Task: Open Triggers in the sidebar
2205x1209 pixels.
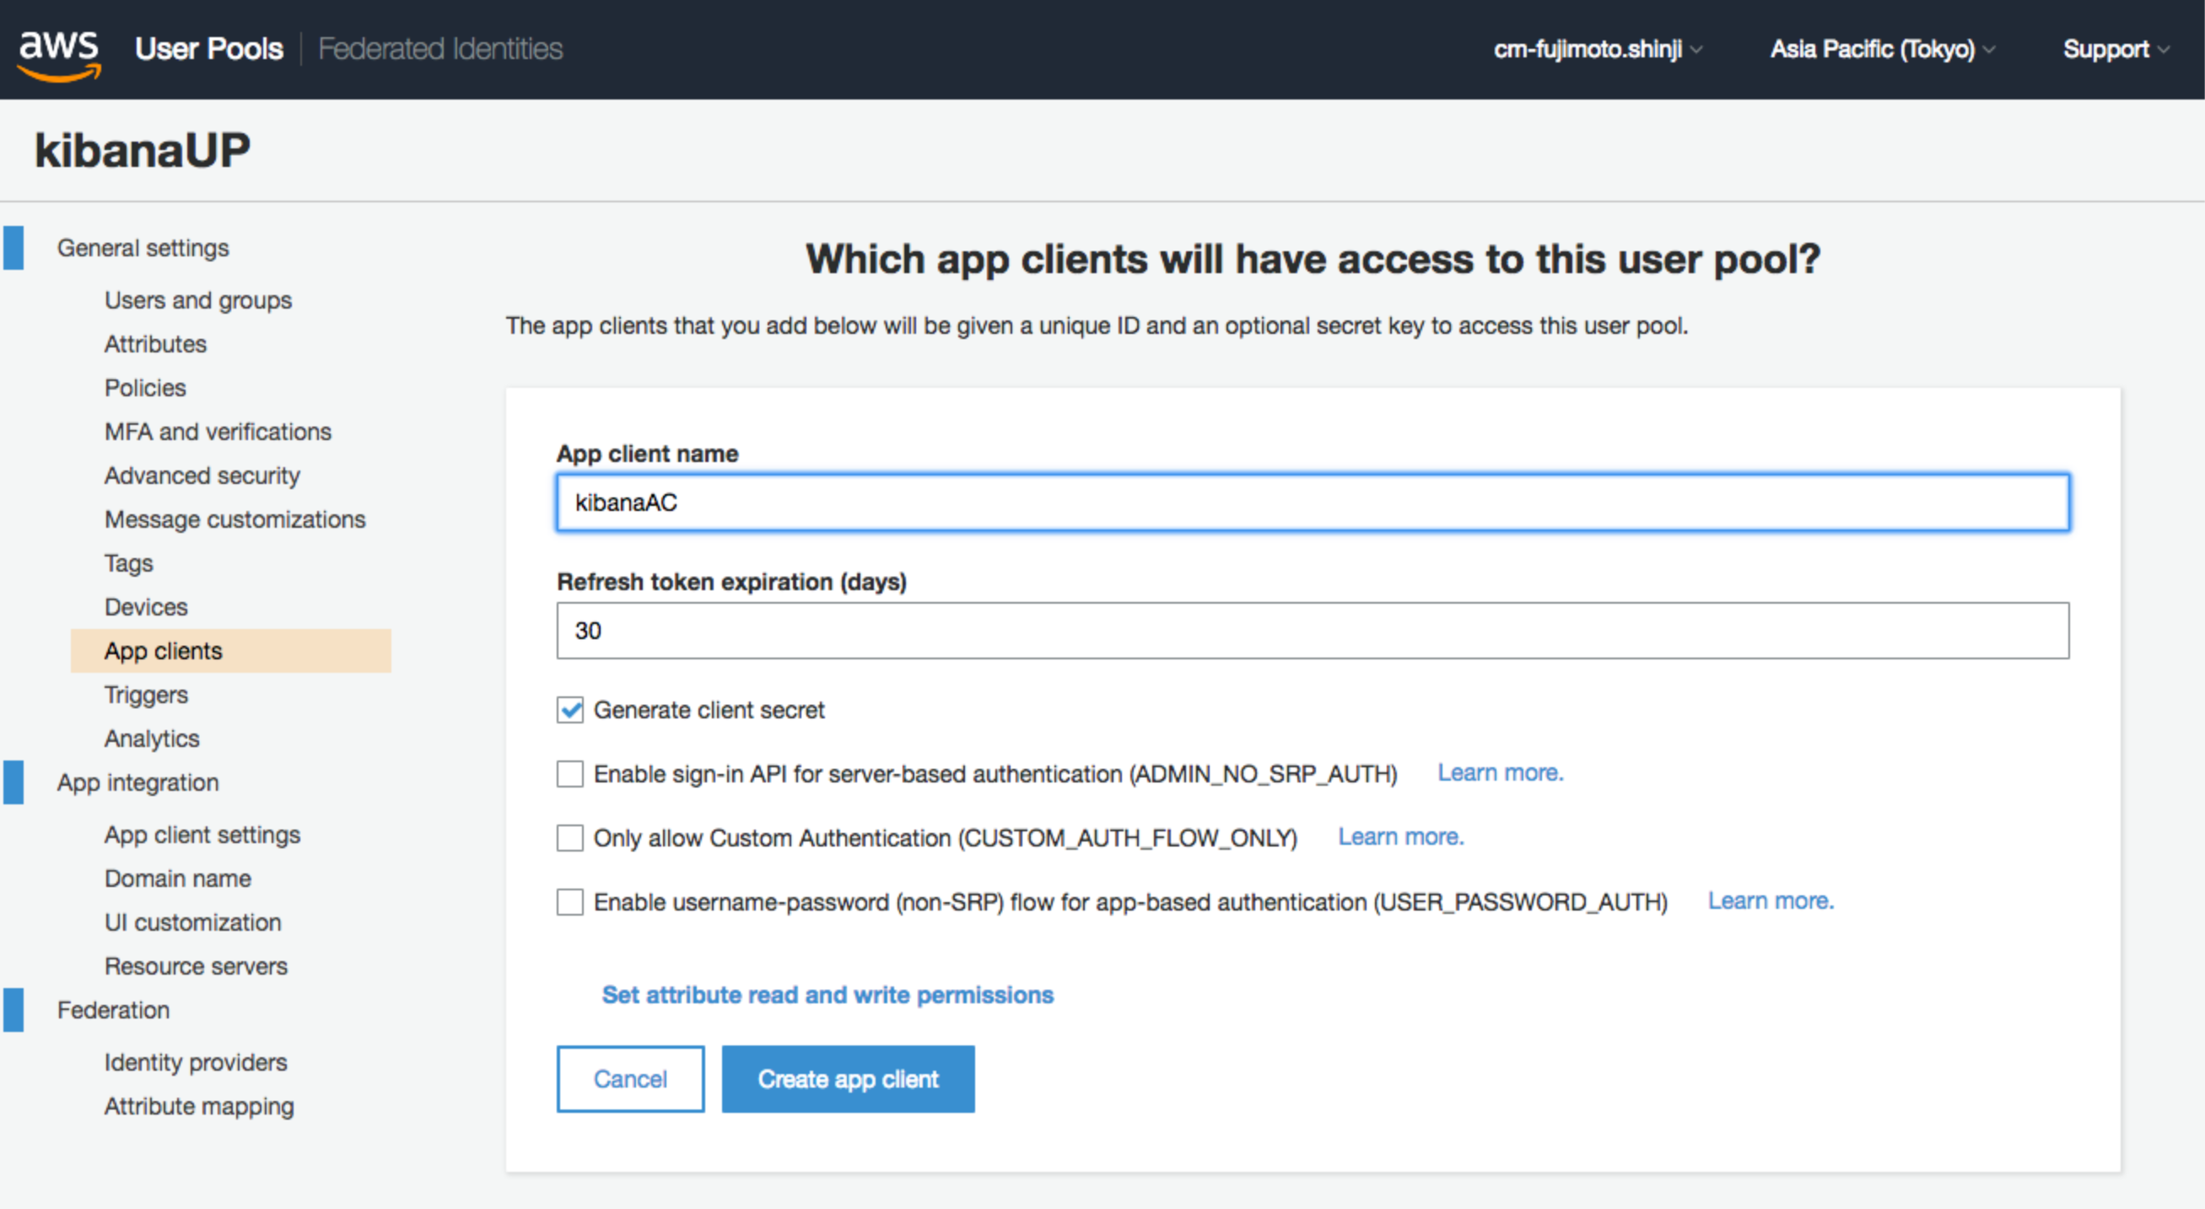Action: click(x=146, y=695)
